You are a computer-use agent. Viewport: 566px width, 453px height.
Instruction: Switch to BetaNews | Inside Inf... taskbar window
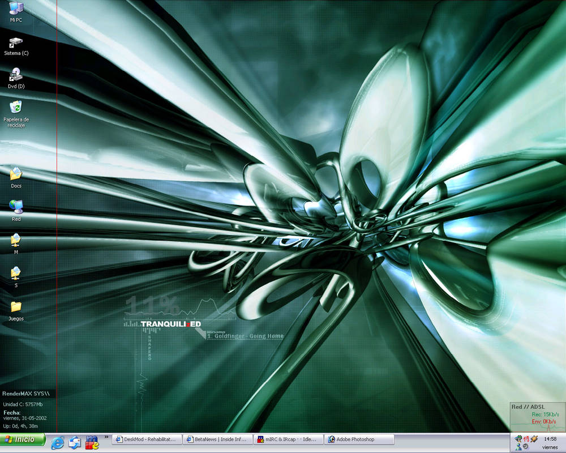pyautogui.click(x=217, y=439)
